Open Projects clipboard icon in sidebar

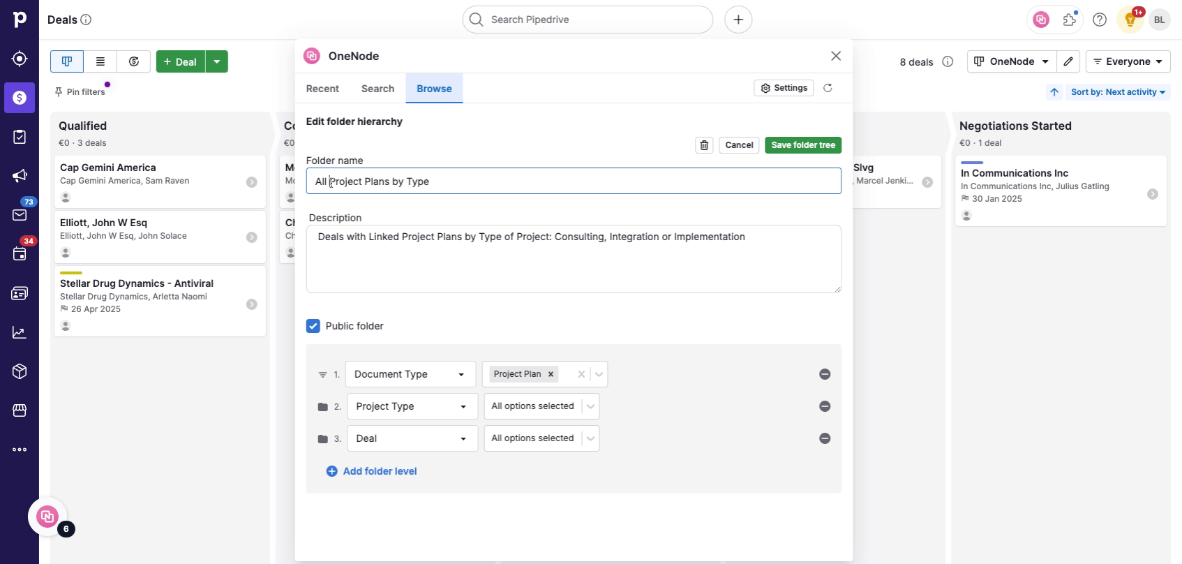(x=20, y=137)
